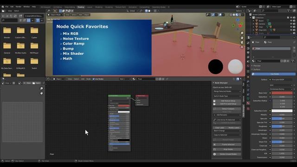
Task: Click the tweak play cursor tool icon
Action: pos(55,11)
